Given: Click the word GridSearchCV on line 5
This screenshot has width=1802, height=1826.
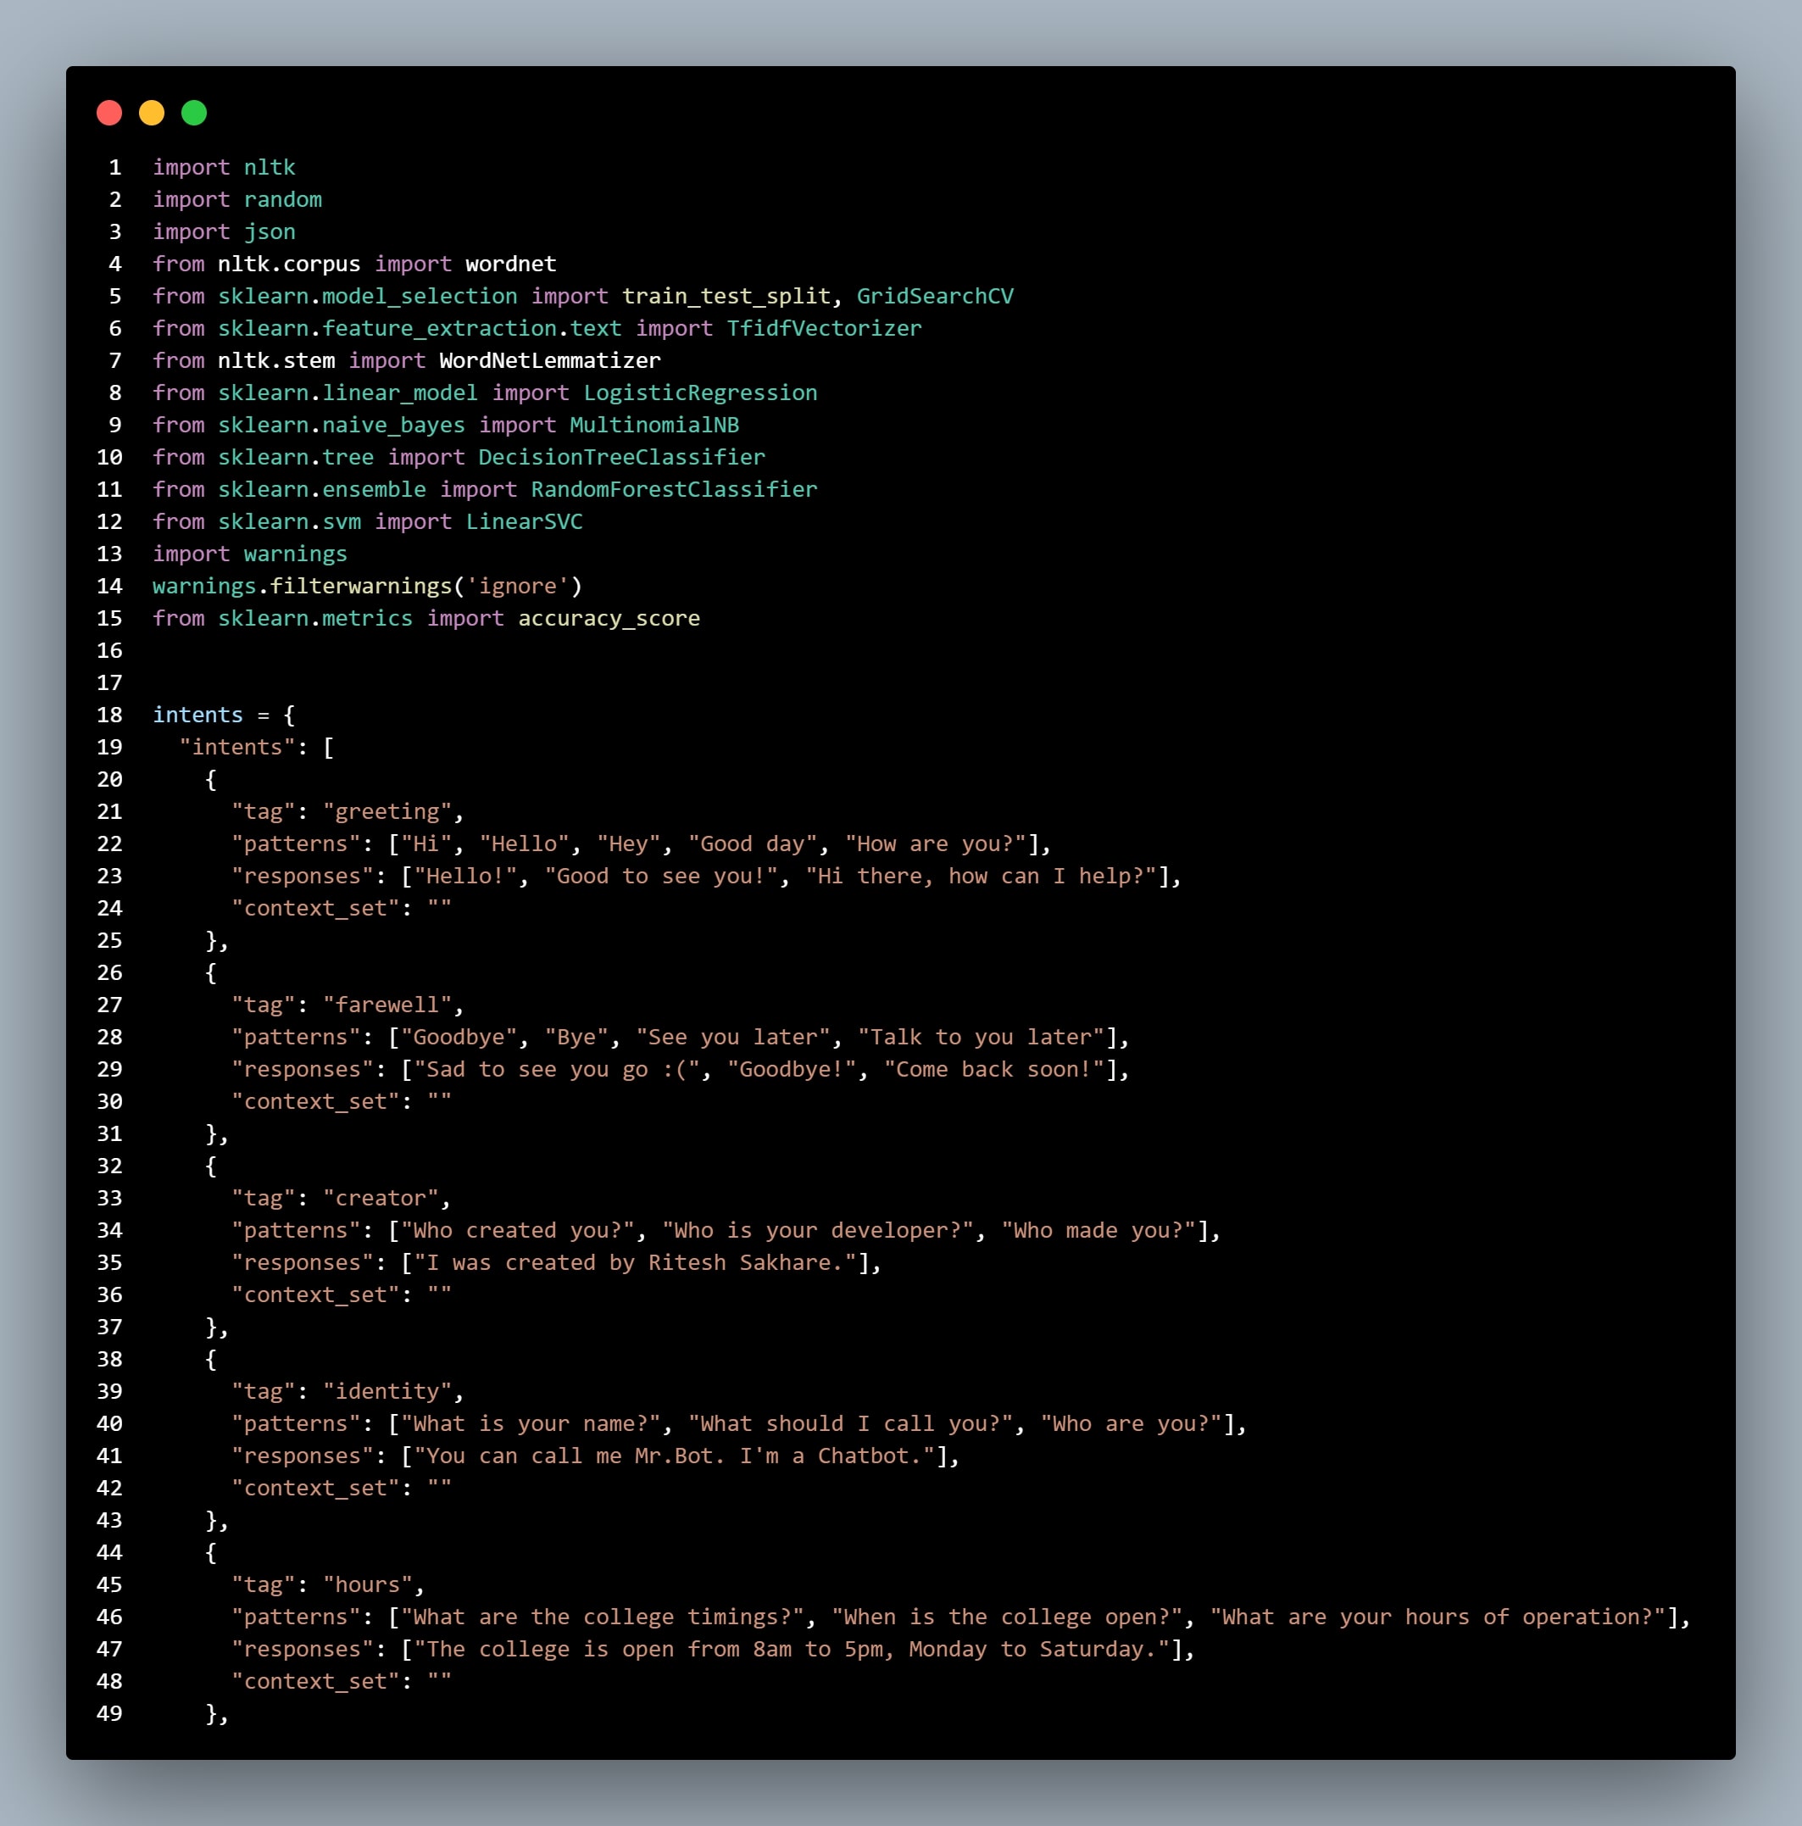Looking at the screenshot, I should pyautogui.click(x=935, y=297).
